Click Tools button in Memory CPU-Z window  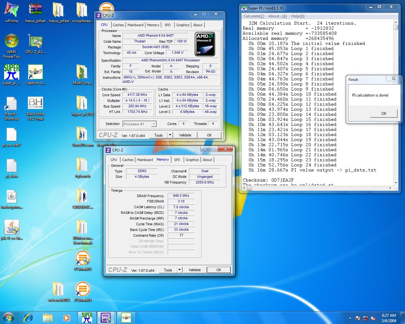pyautogui.click(x=168, y=270)
